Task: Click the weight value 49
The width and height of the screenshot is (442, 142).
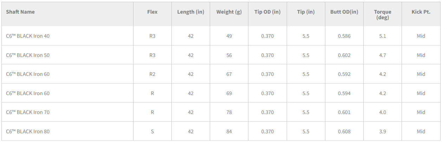Action: (229, 36)
